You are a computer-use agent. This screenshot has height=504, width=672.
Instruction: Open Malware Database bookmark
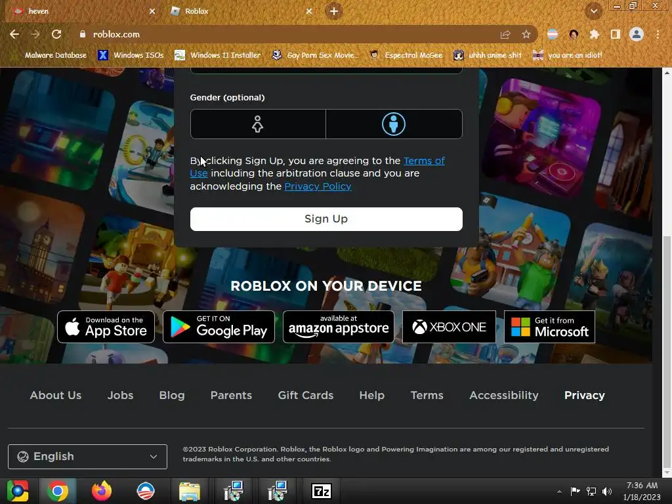pyautogui.click(x=50, y=55)
